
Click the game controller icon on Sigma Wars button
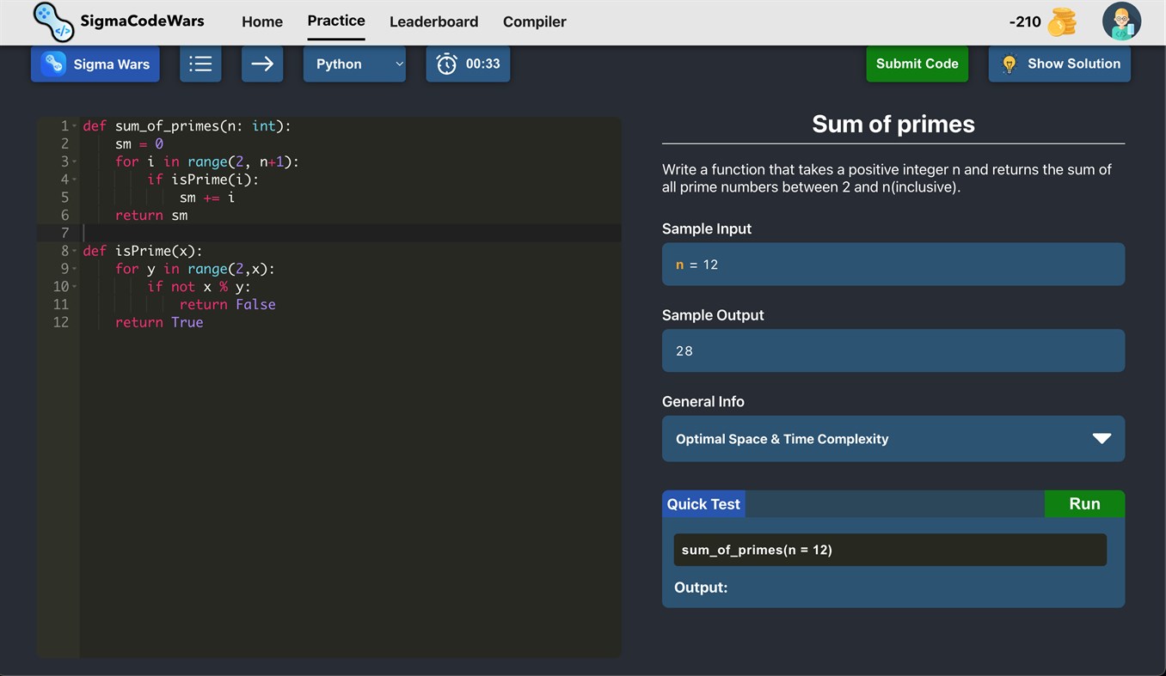click(x=54, y=63)
